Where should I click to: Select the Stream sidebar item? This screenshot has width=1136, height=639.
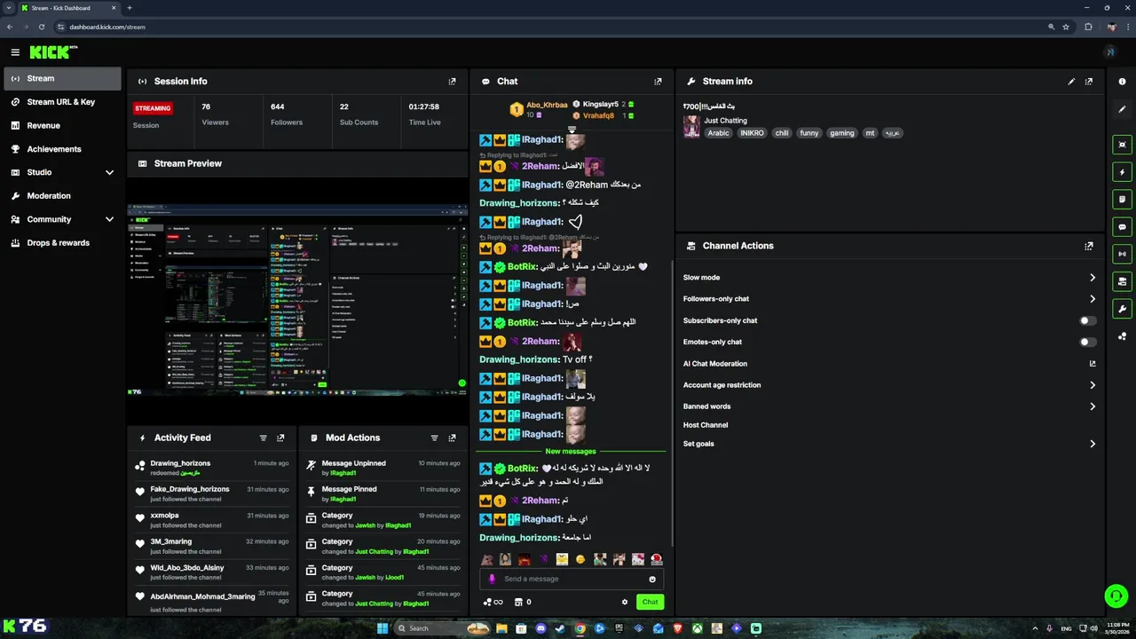tap(62, 78)
